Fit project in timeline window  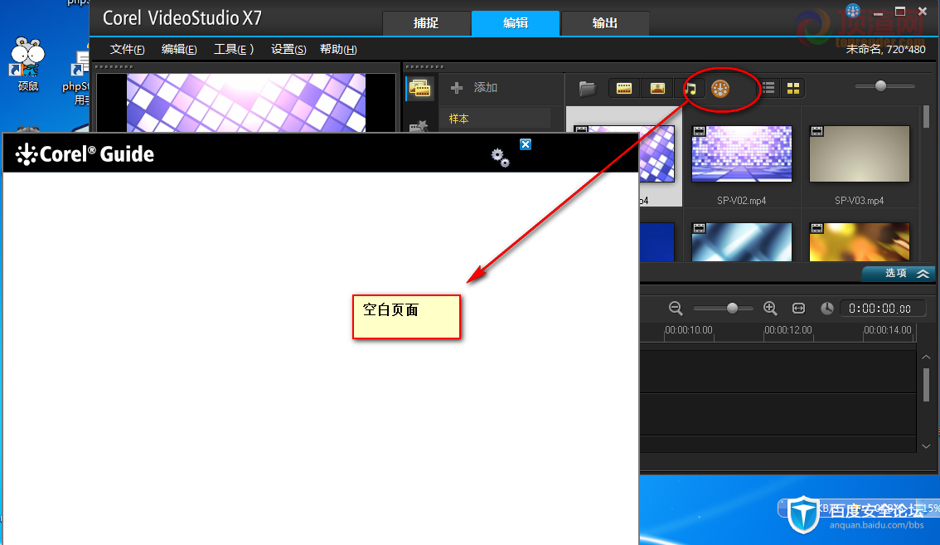[x=798, y=309]
